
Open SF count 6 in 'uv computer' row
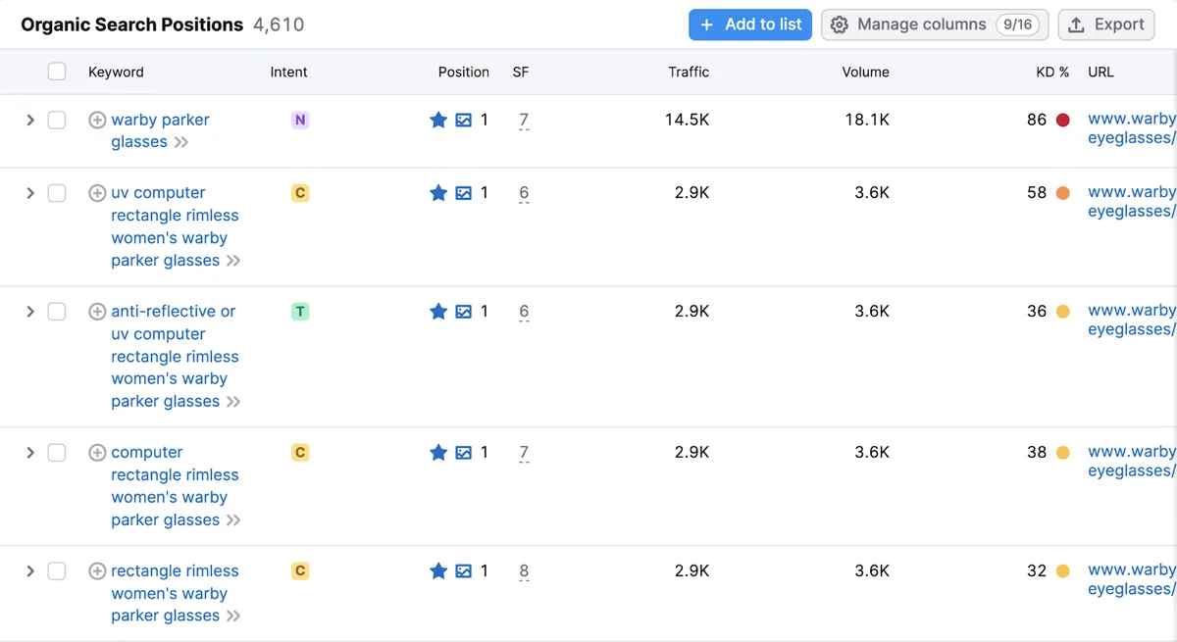524,193
